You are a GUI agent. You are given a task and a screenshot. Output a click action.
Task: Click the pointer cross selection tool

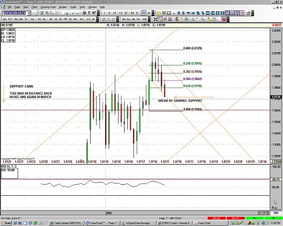tap(155, 19)
